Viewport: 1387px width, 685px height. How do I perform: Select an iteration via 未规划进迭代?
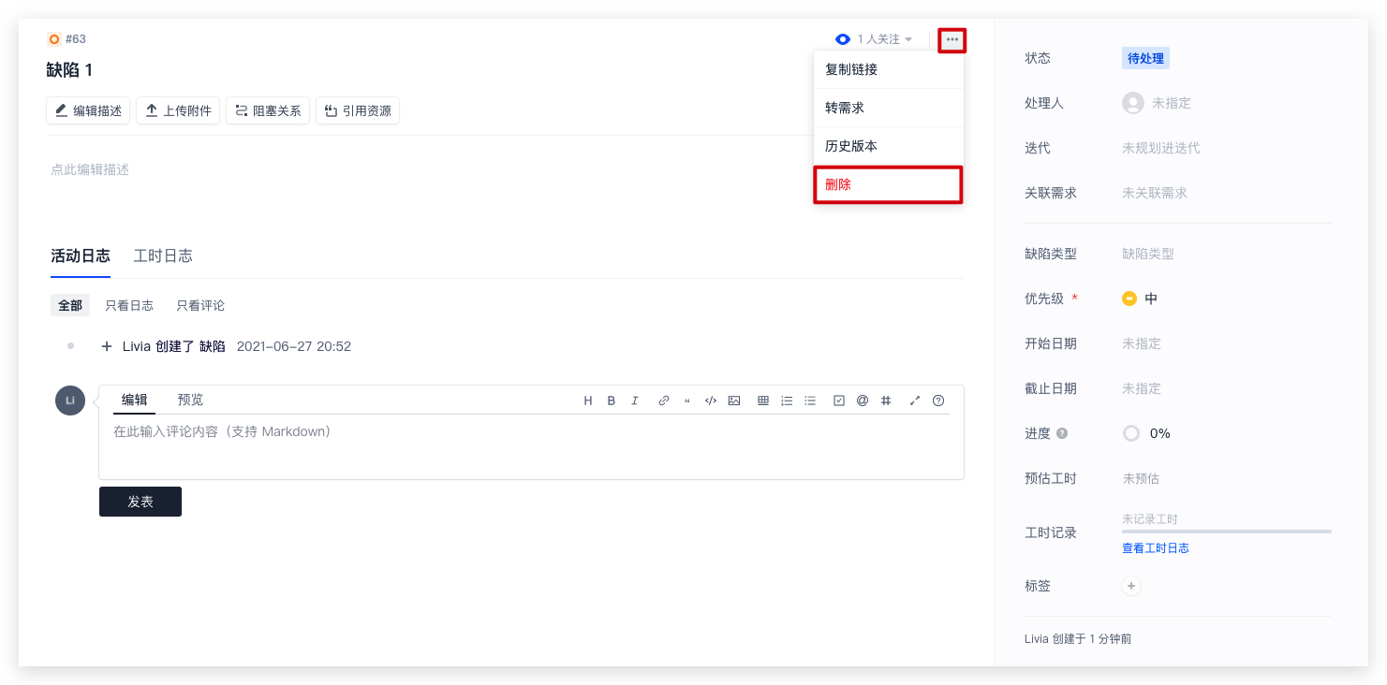(x=1160, y=148)
